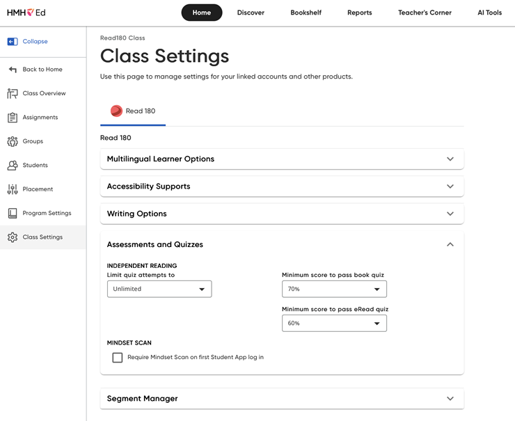Open Minimum score book quiz dropdown
The height and width of the screenshot is (421, 515).
pos(334,289)
